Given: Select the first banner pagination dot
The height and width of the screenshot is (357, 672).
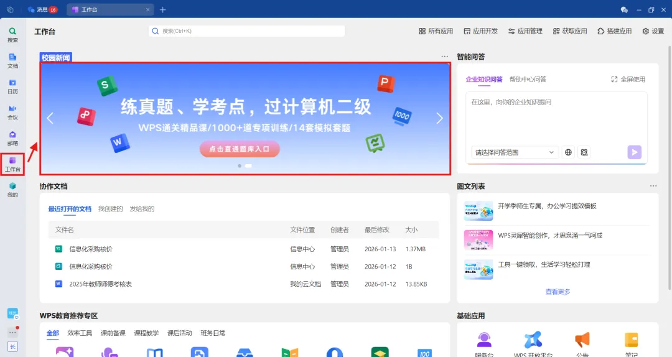Looking at the screenshot, I should [239, 166].
